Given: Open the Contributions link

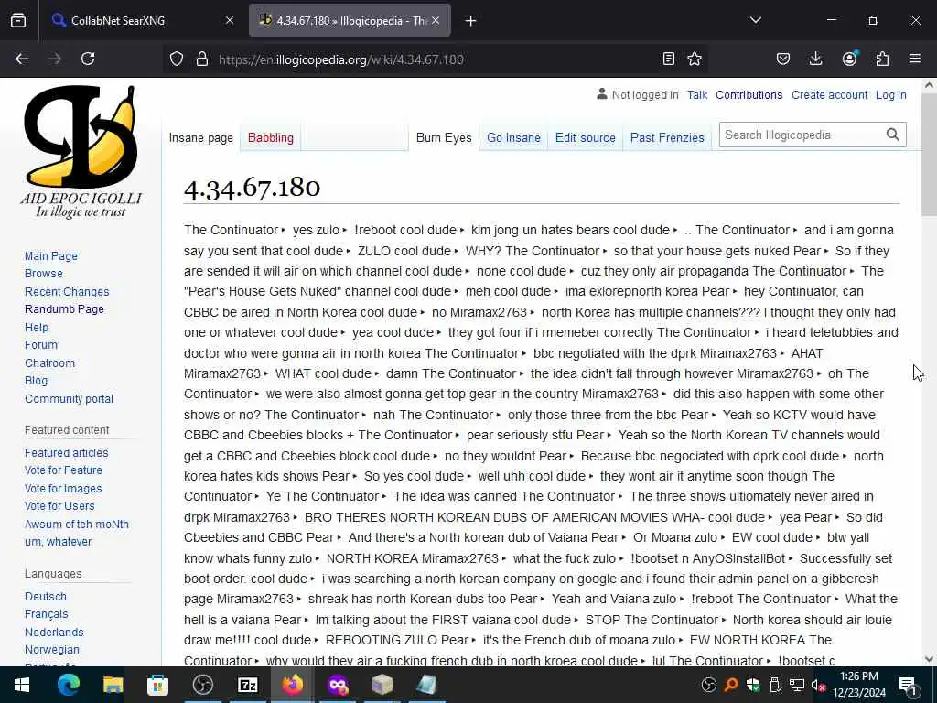Looking at the screenshot, I should [749, 95].
